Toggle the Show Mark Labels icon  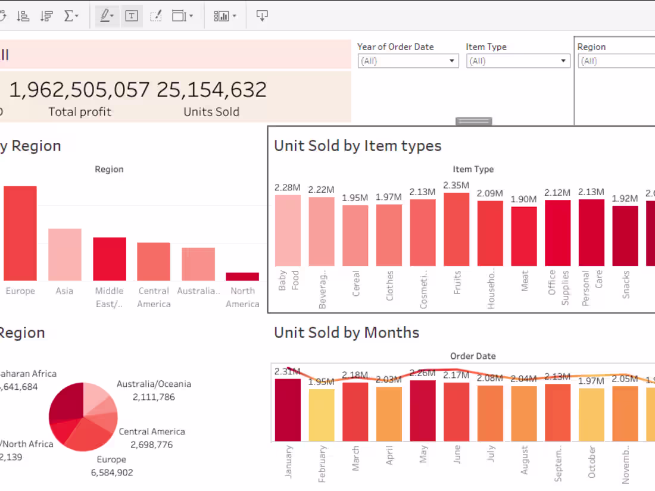(132, 15)
